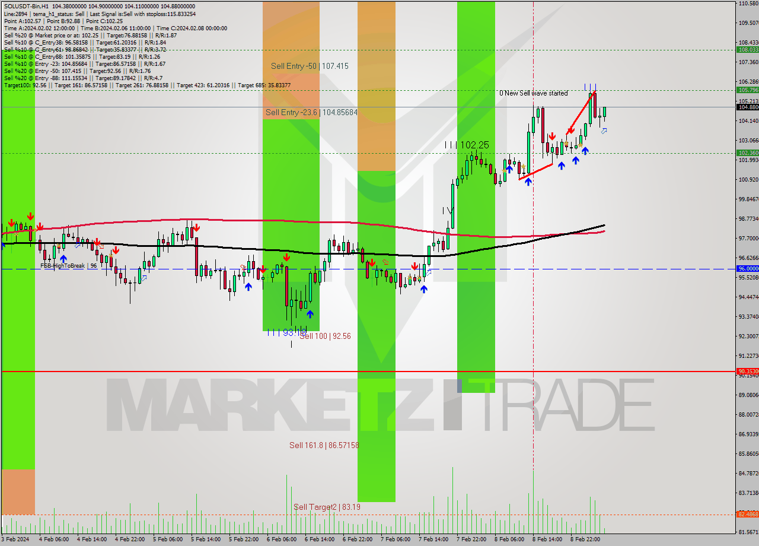The height and width of the screenshot is (546, 759).
Task: Select the green 102.360 price tag
Action: coord(748,153)
